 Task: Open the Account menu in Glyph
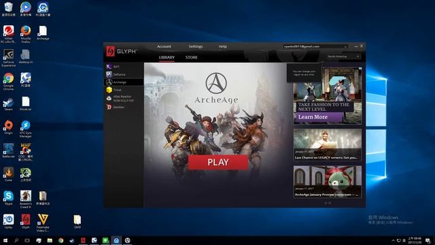pos(164,46)
